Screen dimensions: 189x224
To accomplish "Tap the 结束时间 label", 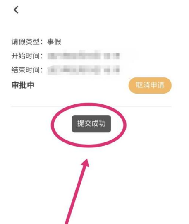I will click(26, 70).
